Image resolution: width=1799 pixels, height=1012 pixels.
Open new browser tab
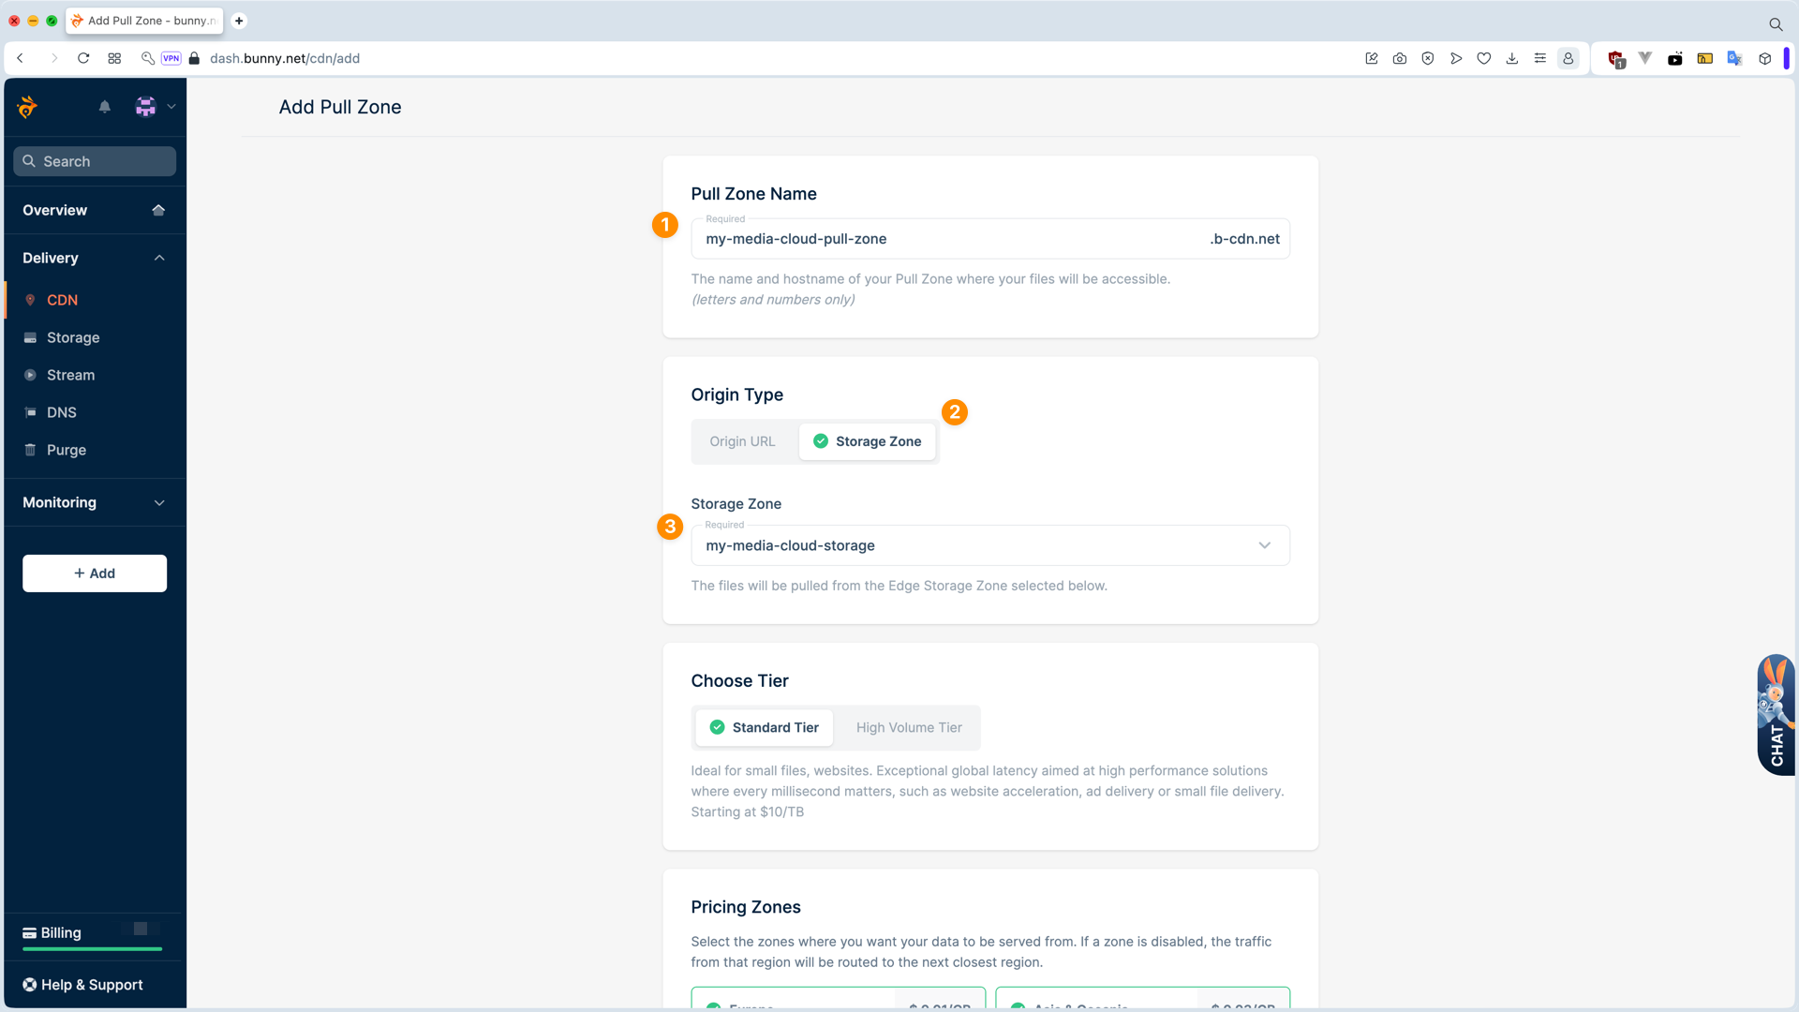[x=239, y=21]
